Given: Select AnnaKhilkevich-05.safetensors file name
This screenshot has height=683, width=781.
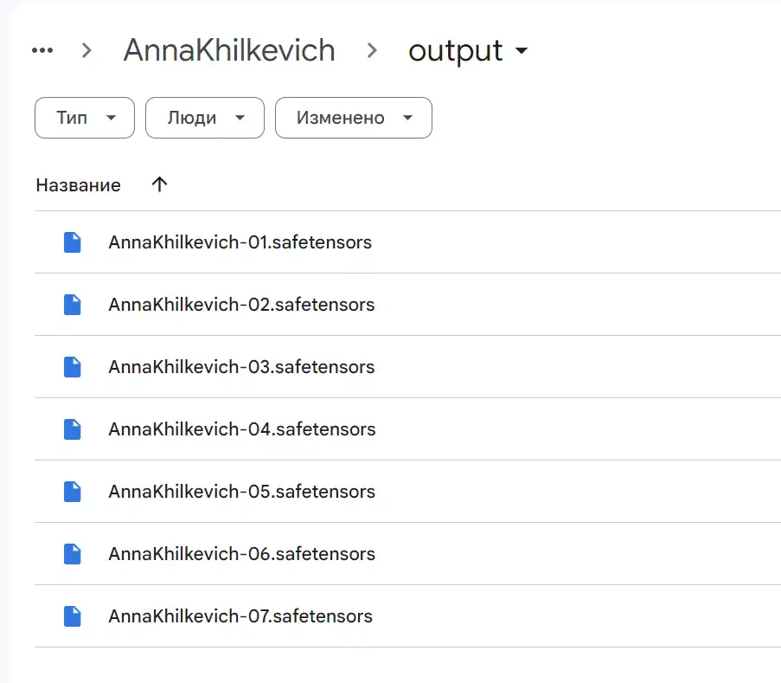Looking at the screenshot, I should [241, 492].
